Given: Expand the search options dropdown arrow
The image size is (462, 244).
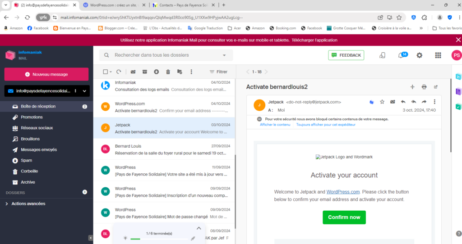Looking at the screenshot, I should click(224, 55).
